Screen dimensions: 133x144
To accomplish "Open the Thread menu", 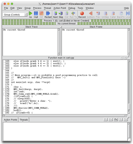I will [x=47, y=8].
